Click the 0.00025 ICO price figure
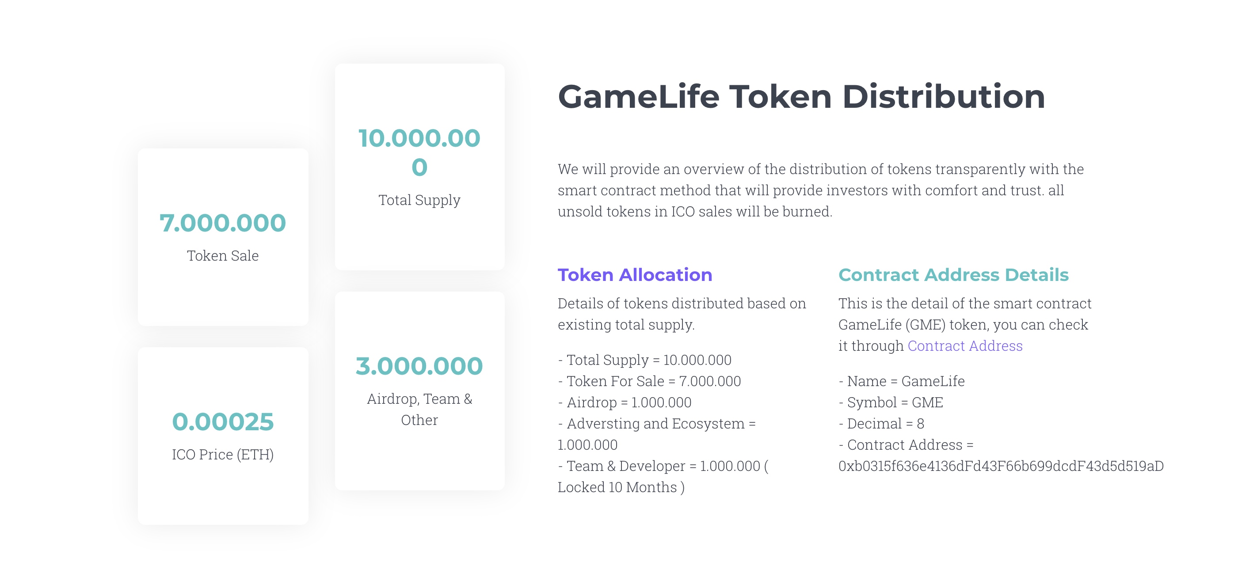The height and width of the screenshot is (584, 1257). coord(223,421)
